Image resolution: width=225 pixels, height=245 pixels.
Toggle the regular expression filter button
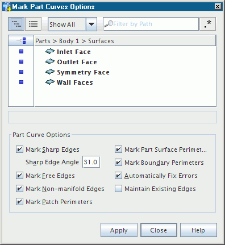[x=207, y=24]
